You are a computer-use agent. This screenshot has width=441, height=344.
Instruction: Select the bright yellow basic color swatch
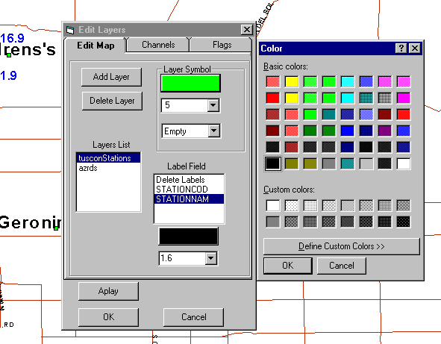pyautogui.click(x=291, y=98)
